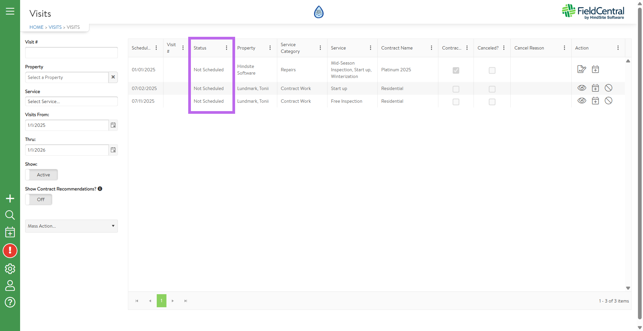Open the help question mark icon
This screenshot has width=643, height=331.
[x=10, y=302]
